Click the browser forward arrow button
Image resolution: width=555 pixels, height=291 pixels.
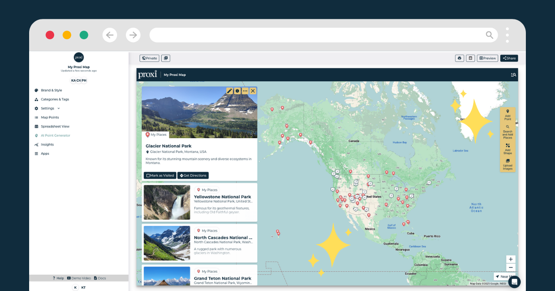pyautogui.click(x=133, y=35)
